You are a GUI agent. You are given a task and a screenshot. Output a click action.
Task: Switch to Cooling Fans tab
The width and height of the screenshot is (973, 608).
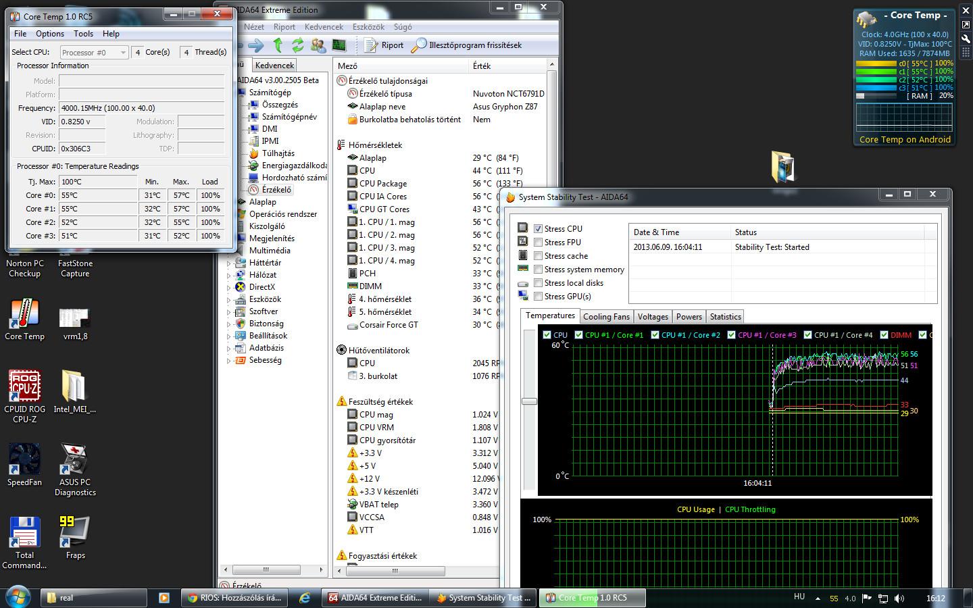click(x=606, y=316)
